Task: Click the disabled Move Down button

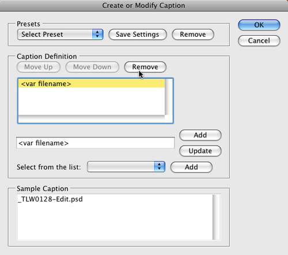Action: click(92, 67)
